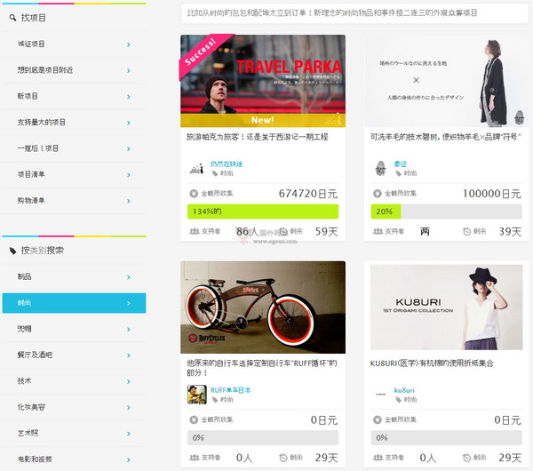The width and height of the screenshot is (533, 471).
Task: Click the clock icon on KU8URI card
Action: 466,458
